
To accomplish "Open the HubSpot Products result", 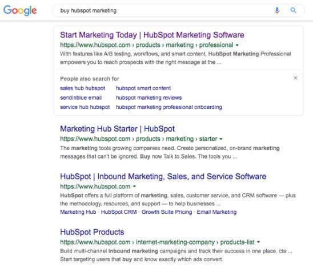I will point(92,232).
